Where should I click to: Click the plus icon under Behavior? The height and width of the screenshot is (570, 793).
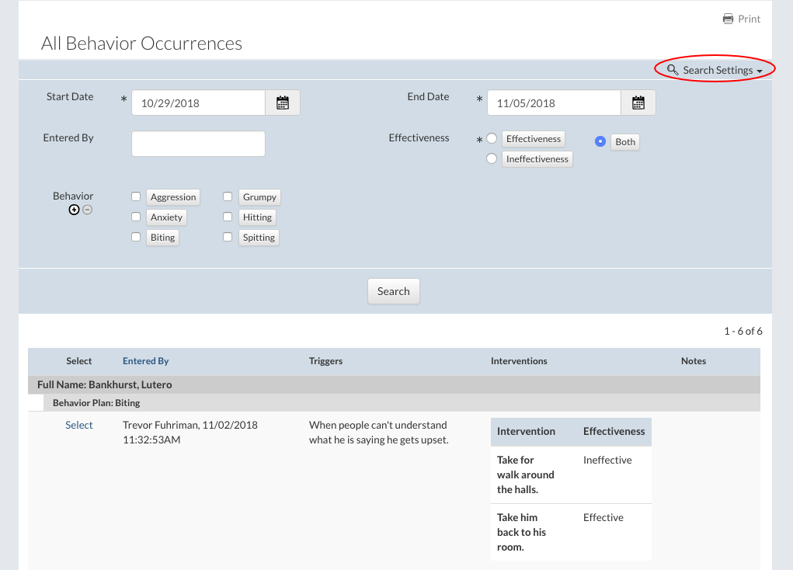75,210
